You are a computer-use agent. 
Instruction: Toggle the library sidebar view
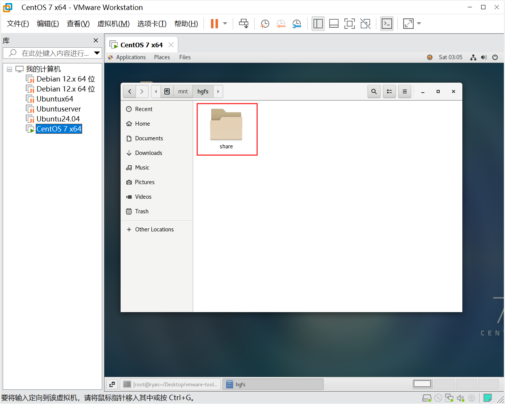click(x=318, y=23)
